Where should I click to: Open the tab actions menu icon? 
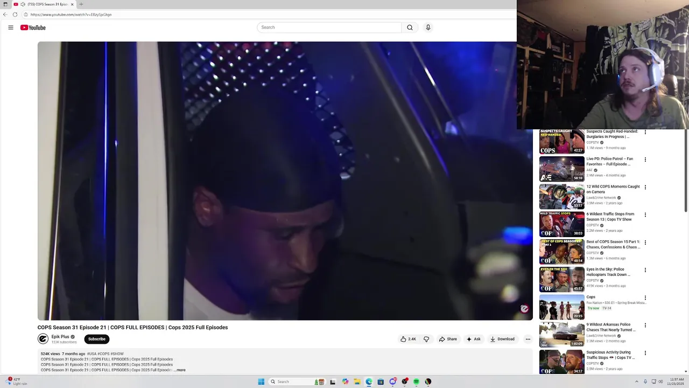(5, 4)
